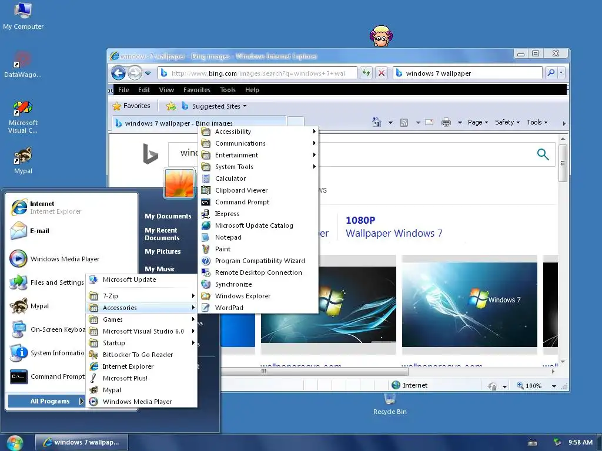Viewport: 602px width, 451px height.
Task: Open My Documents from Start menu
Action: pyautogui.click(x=168, y=216)
